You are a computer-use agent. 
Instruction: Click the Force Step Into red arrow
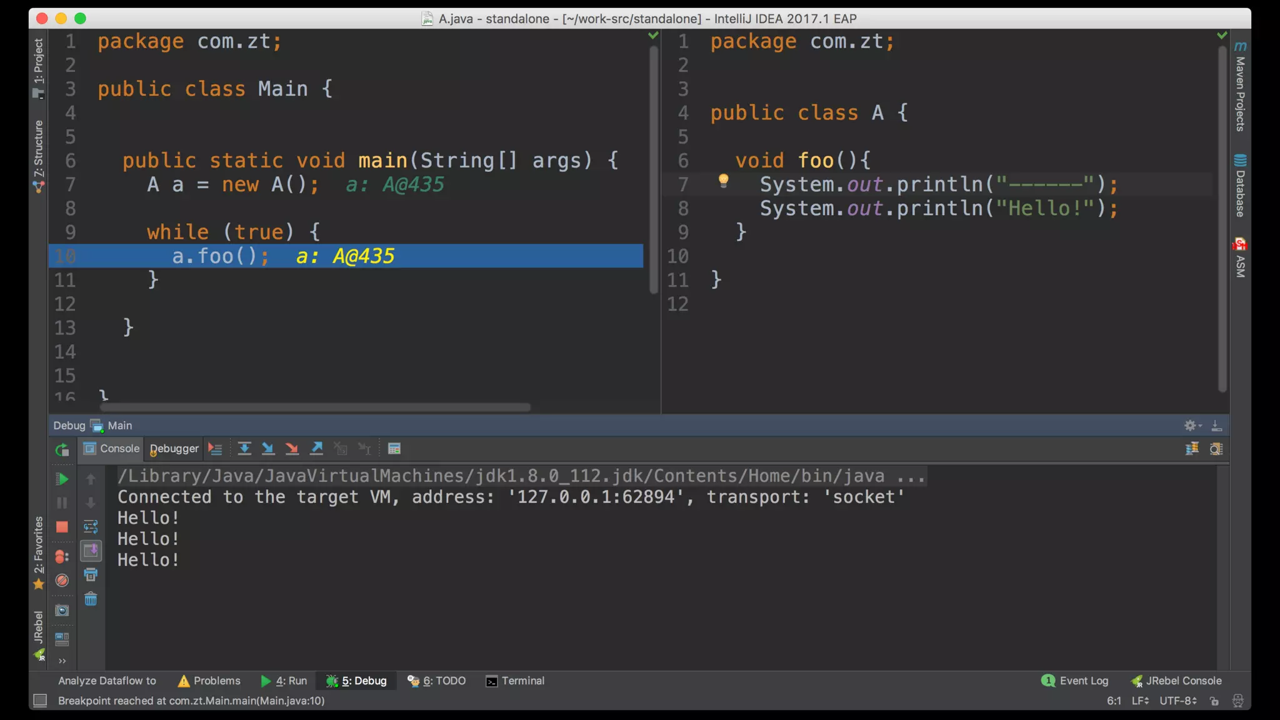(292, 449)
